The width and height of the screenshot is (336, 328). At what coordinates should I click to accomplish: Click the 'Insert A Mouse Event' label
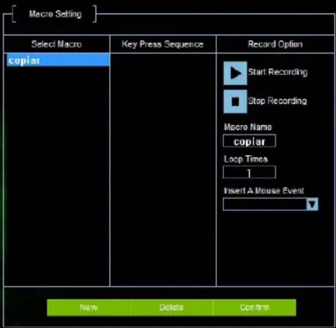264,191
